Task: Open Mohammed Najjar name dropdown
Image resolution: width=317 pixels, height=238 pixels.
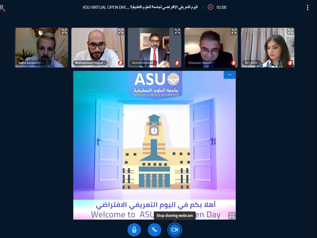Action: (x=90, y=63)
